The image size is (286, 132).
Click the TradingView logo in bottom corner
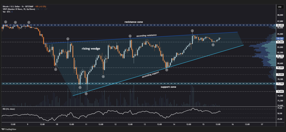[x=9, y=129]
